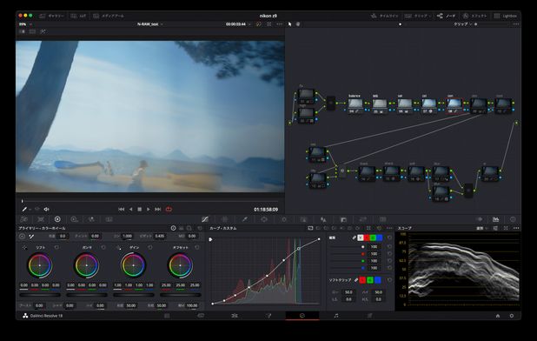Toggle the viewer audio mute speaker

[x=47, y=209]
